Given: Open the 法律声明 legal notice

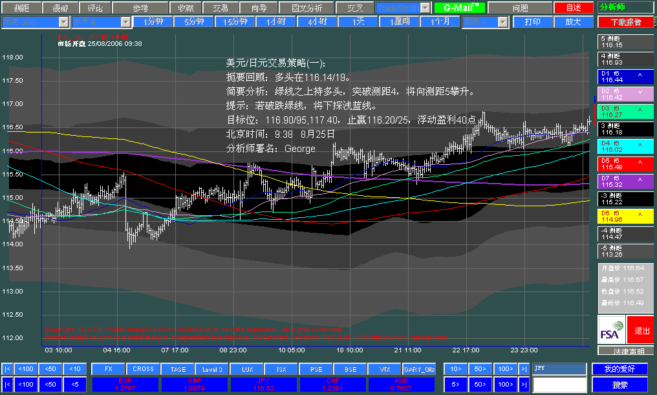Looking at the screenshot, I should tap(625, 351).
